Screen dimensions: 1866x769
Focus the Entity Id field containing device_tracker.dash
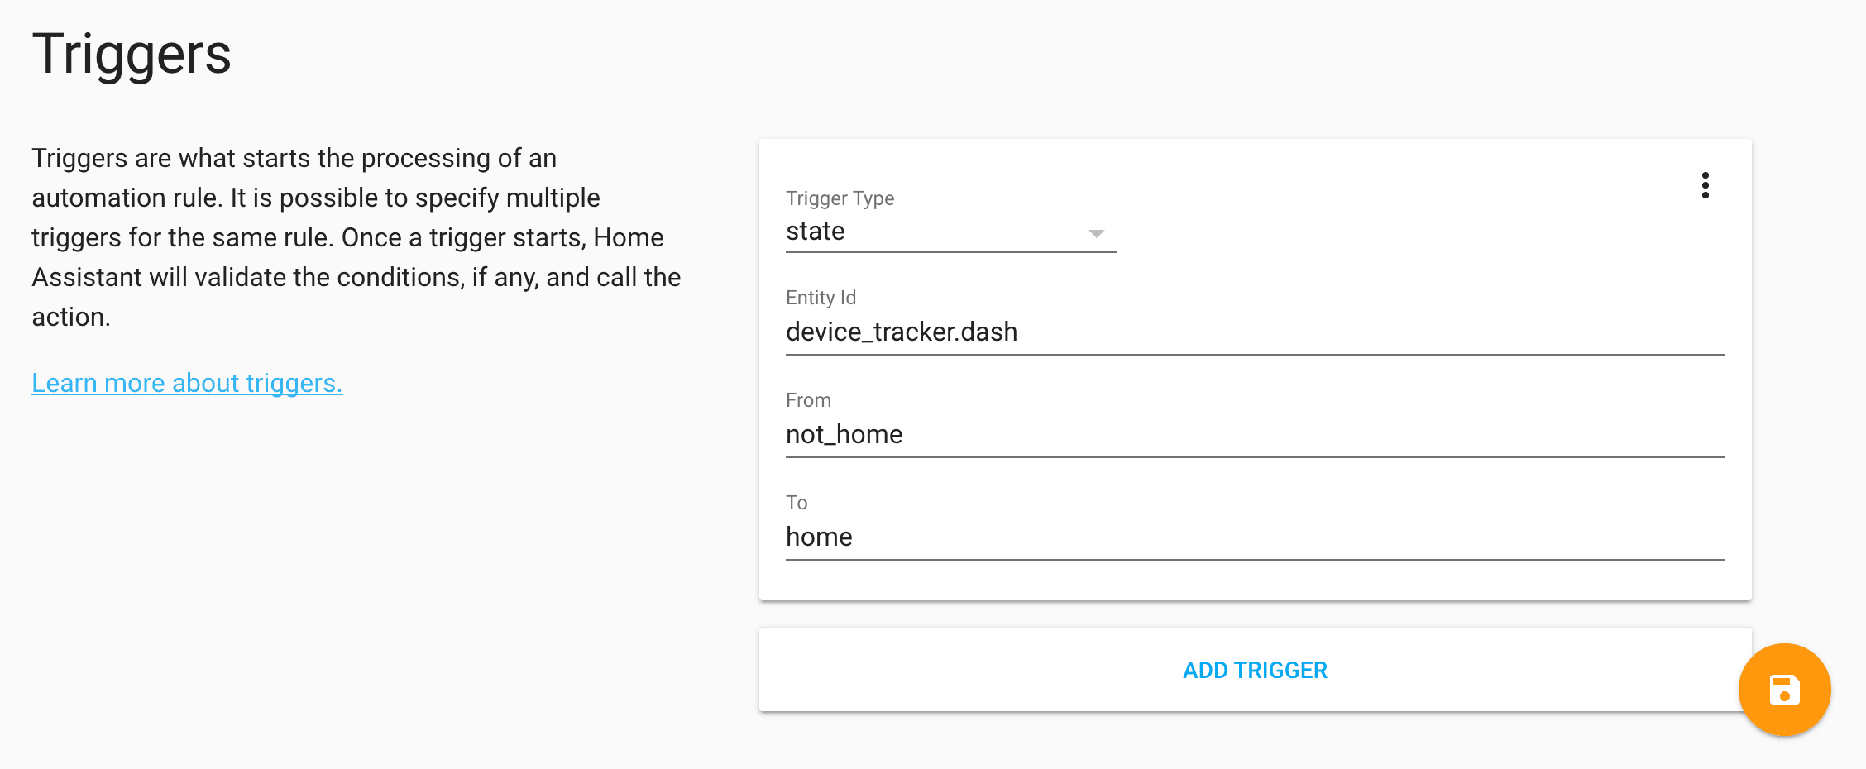(1254, 332)
